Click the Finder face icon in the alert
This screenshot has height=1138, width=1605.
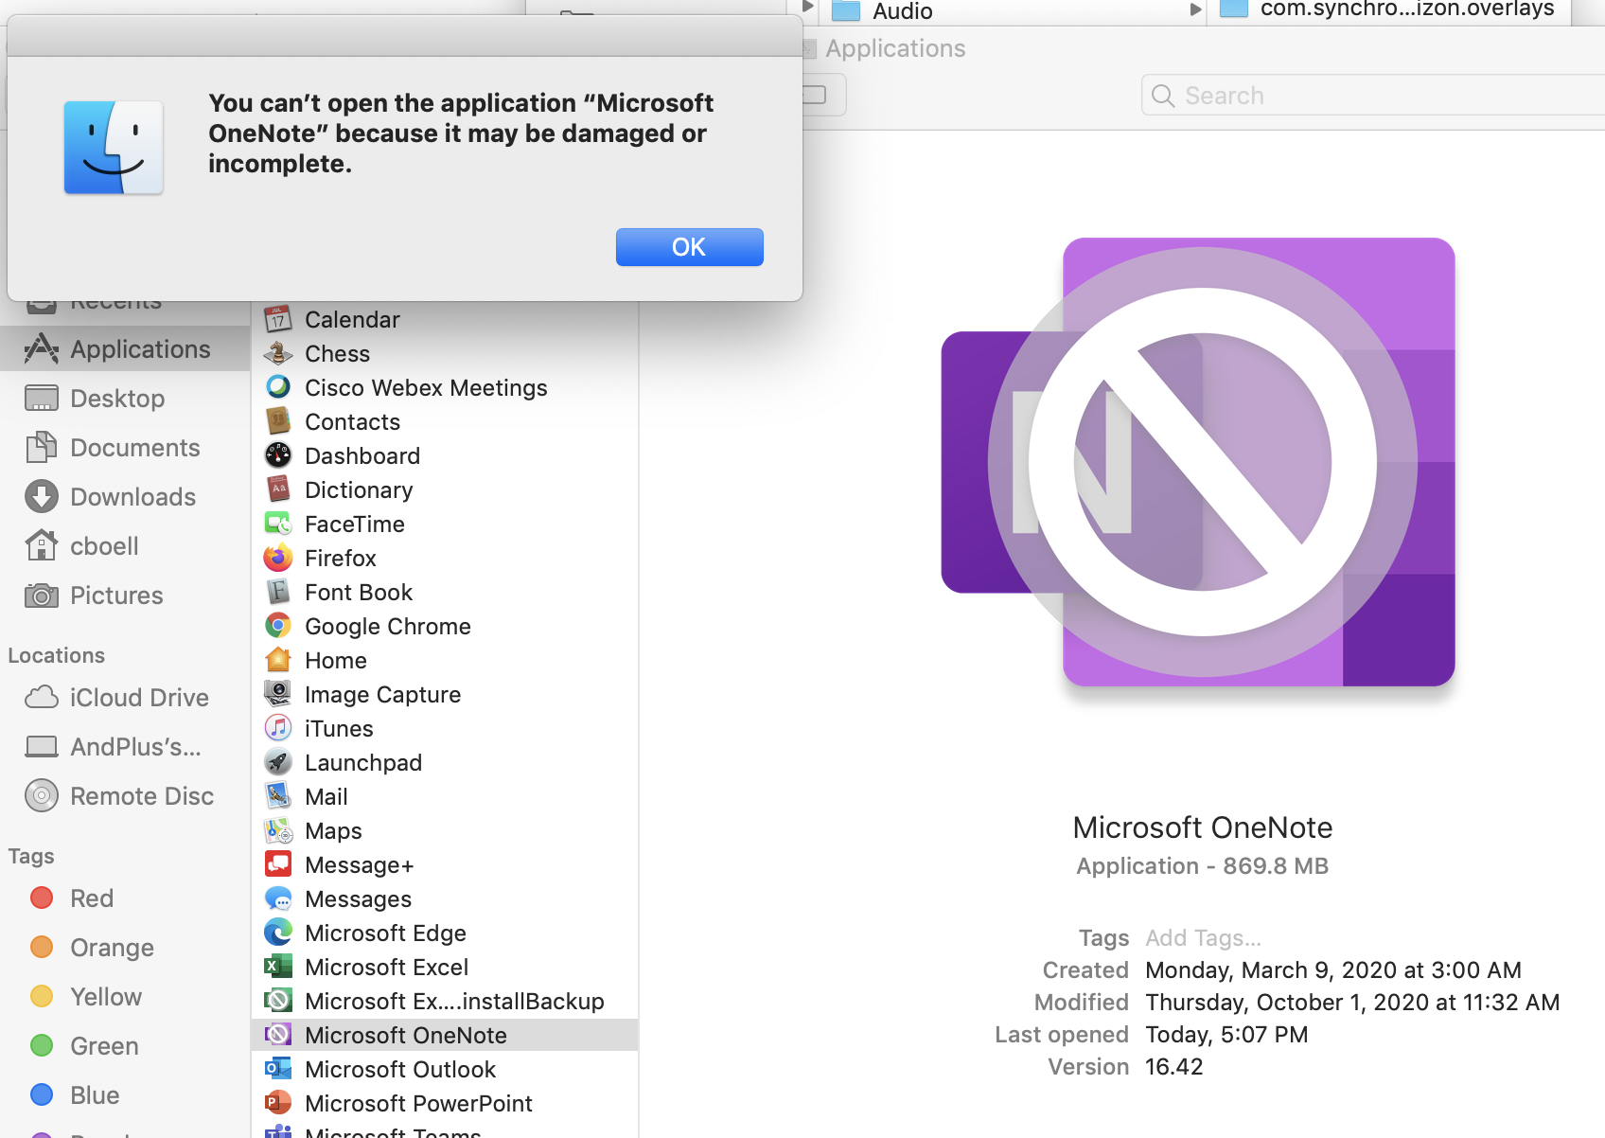pyautogui.click(x=114, y=148)
